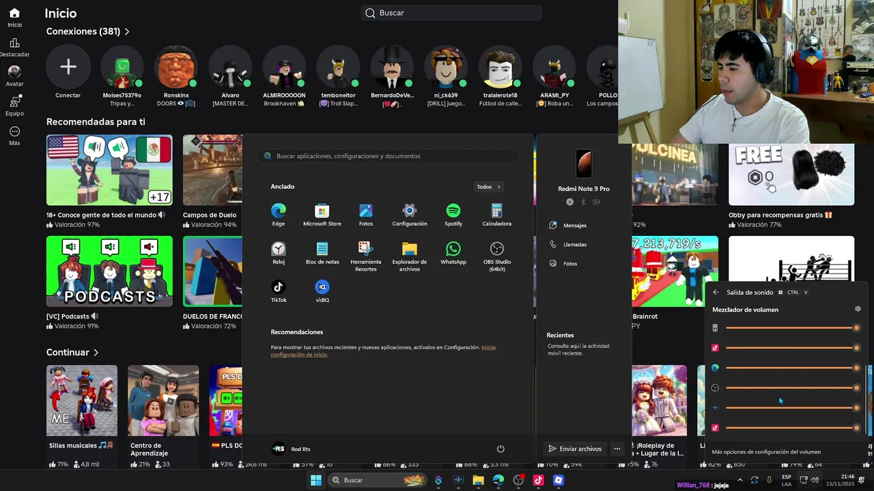Click Bluetooth icon under Redmi Note 9 Pro

click(x=583, y=202)
